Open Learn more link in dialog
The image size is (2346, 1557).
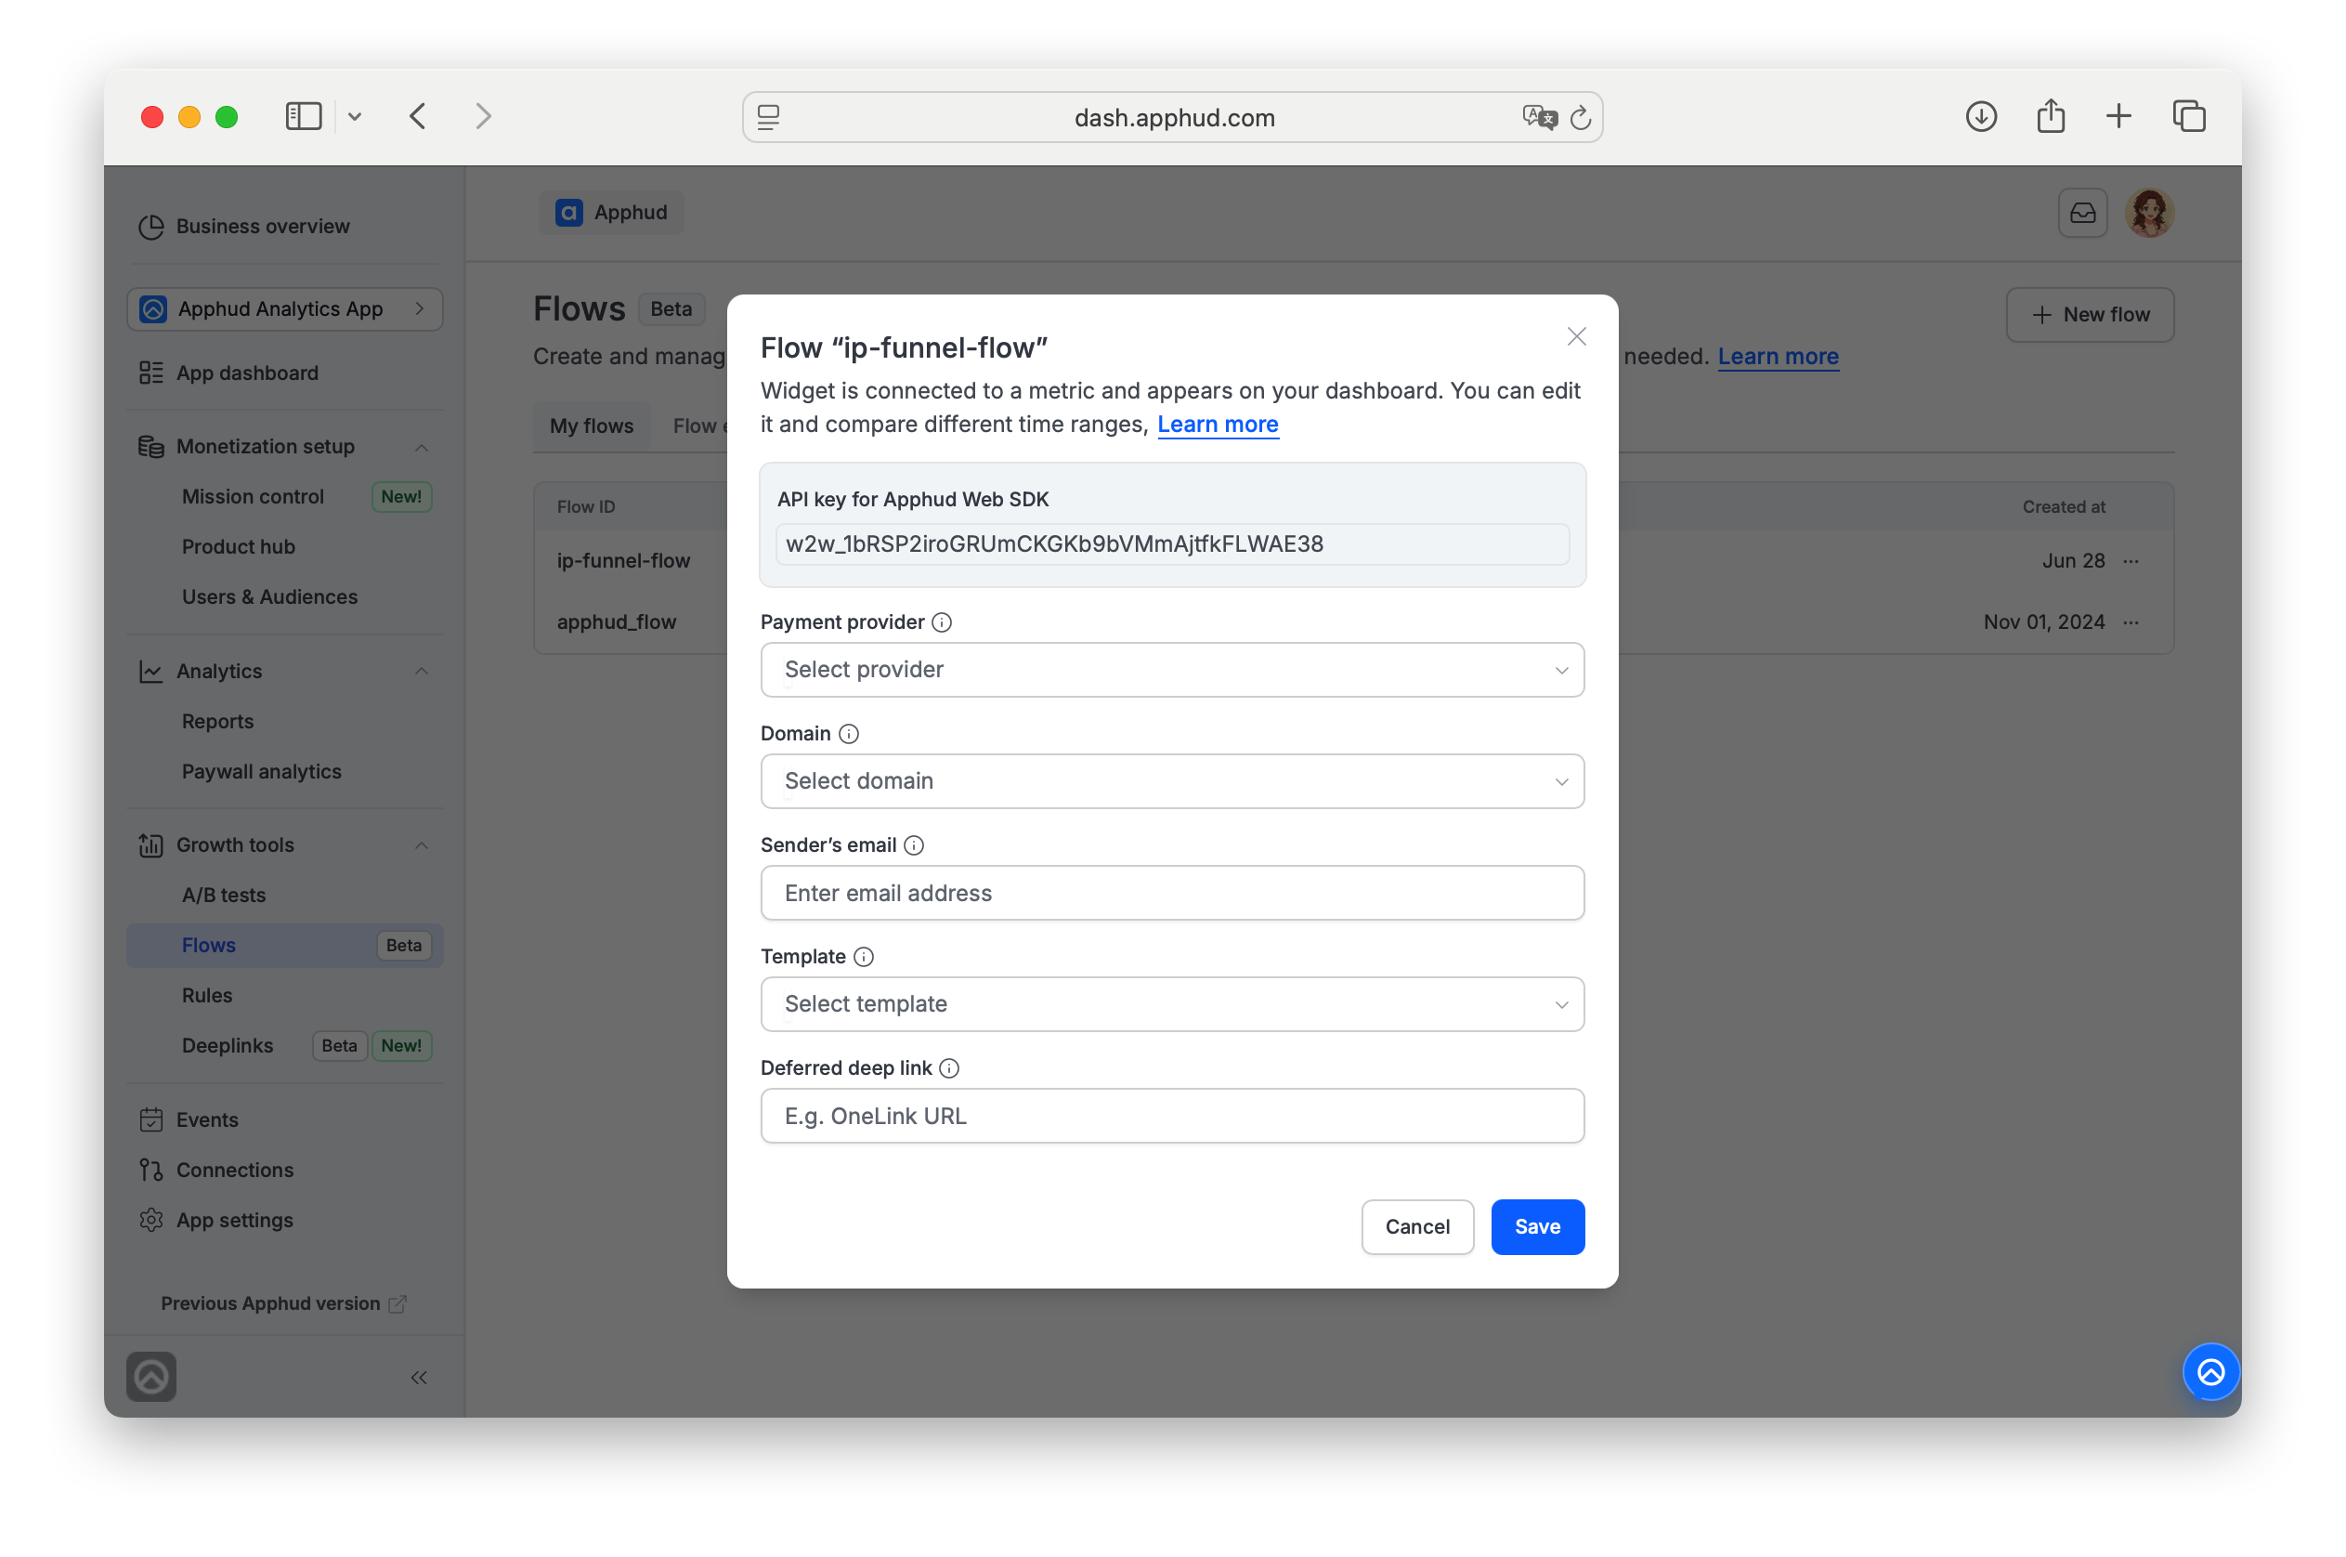click(1218, 425)
